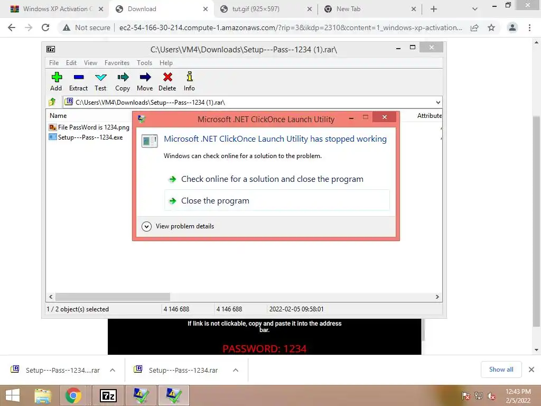Open the Edit menu in 7-Zip
Image resolution: width=541 pixels, height=406 pixels.
71,63
